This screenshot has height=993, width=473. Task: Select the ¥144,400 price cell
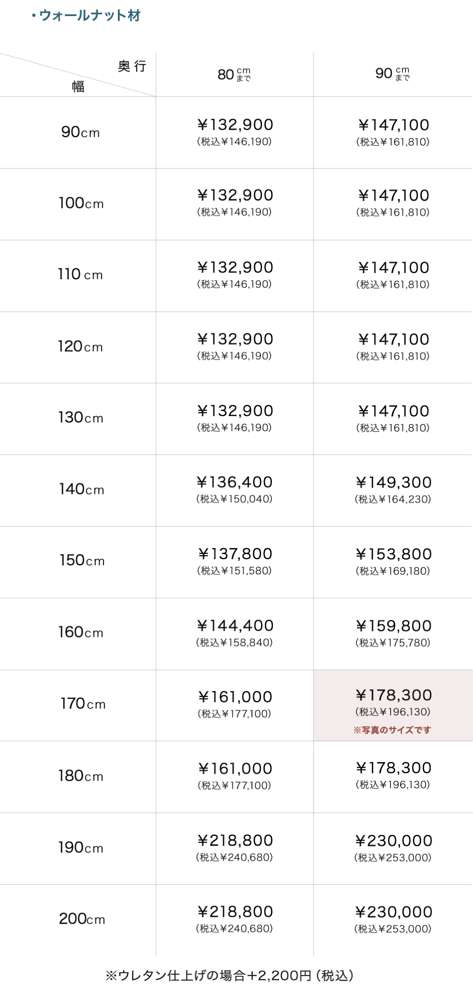pos(235,626)
